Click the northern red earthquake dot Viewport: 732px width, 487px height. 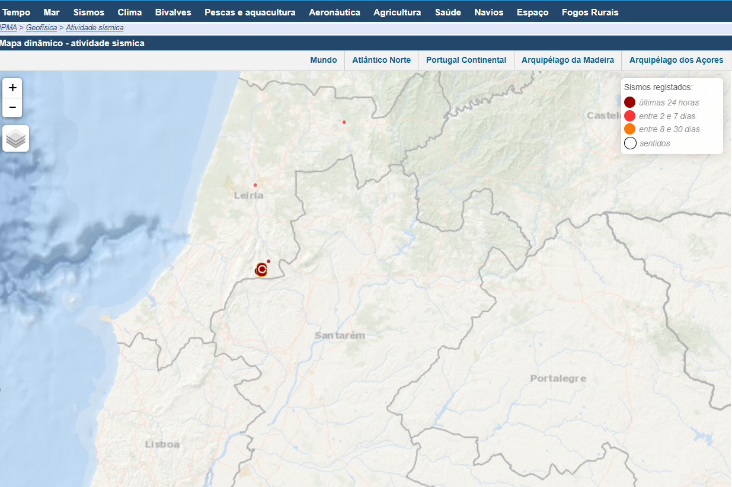pos(344,122)
